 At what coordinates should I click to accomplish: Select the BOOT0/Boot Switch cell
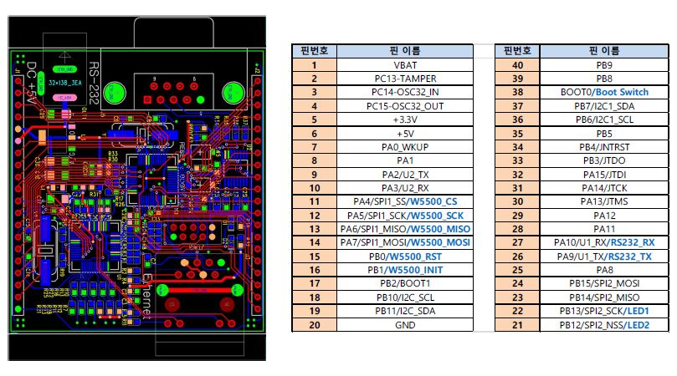tap(604, 92)
